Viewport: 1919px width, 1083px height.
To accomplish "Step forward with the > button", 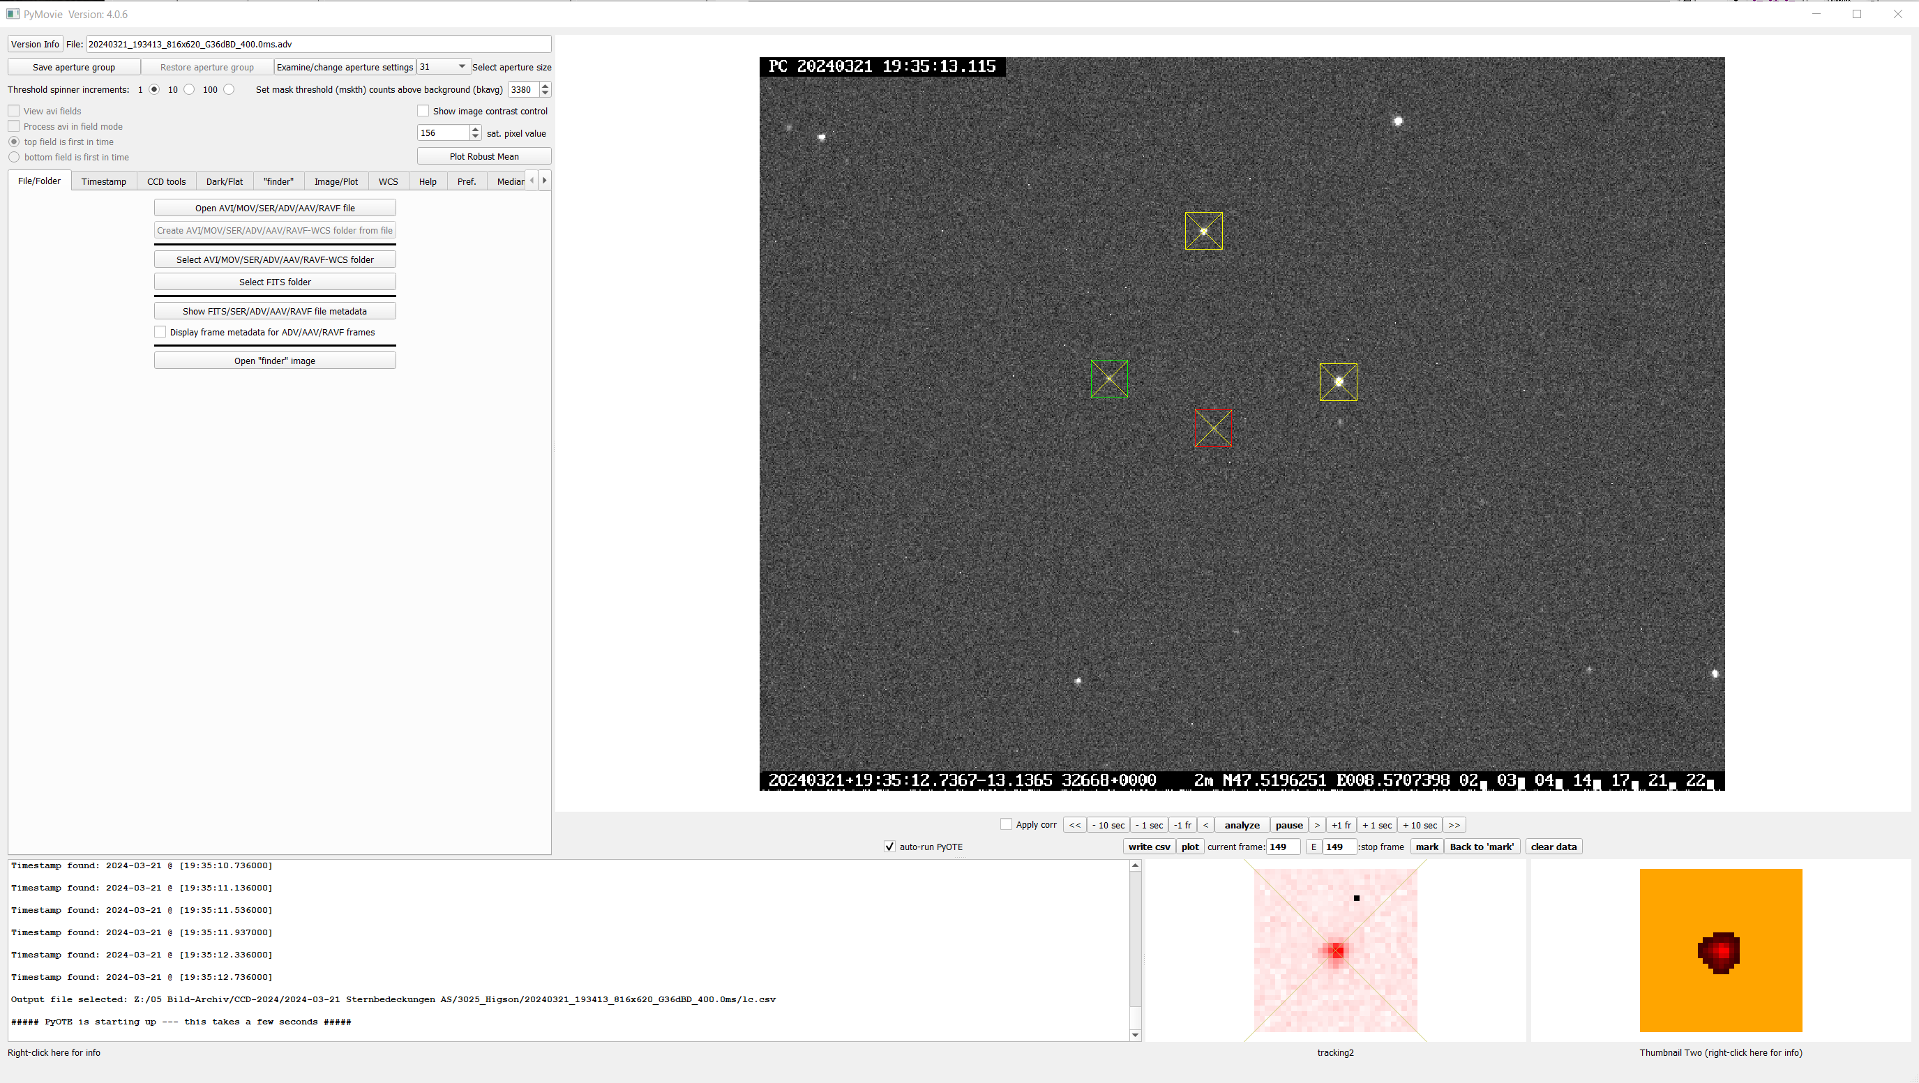I will click(x=1316, y=825).
